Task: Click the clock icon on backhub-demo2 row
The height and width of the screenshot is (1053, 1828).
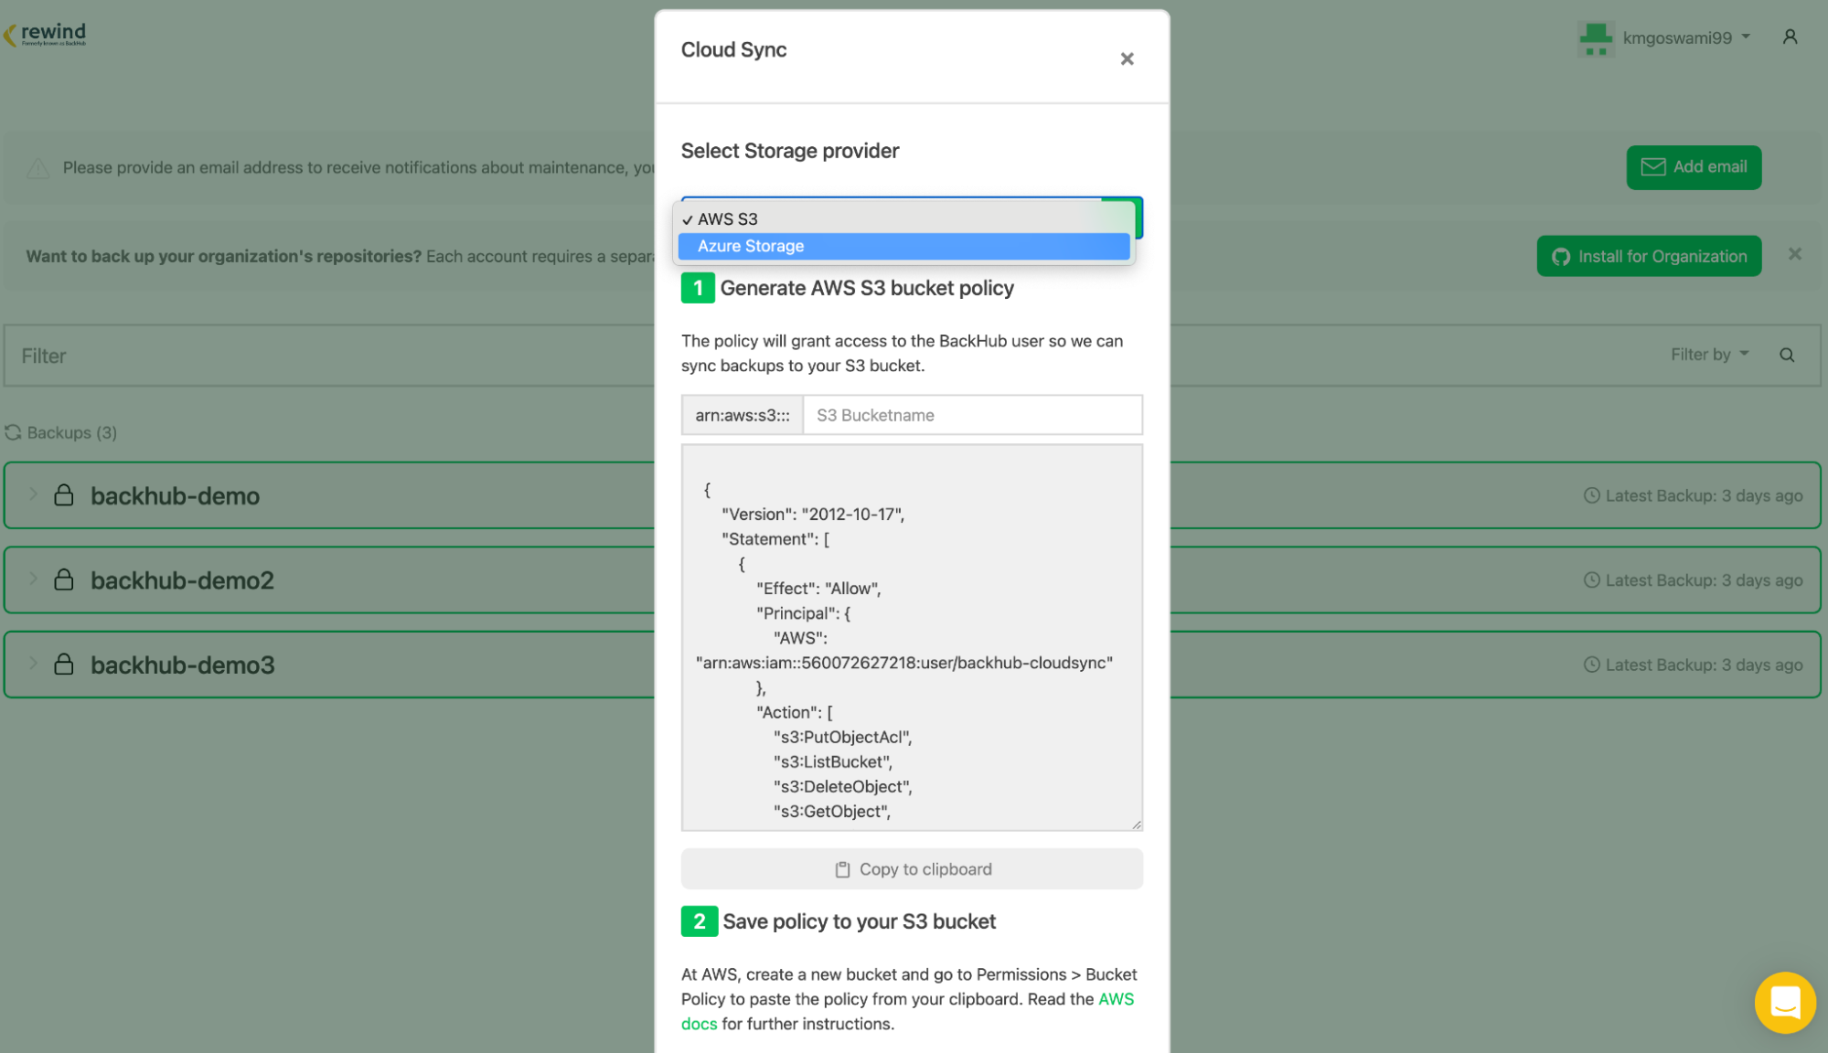Action: [x=1591, y=580]
